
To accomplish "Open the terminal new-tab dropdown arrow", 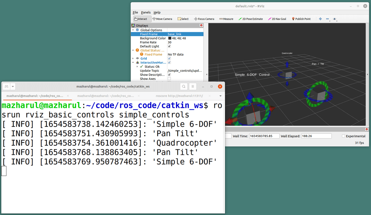I will [x=13, y=87].
